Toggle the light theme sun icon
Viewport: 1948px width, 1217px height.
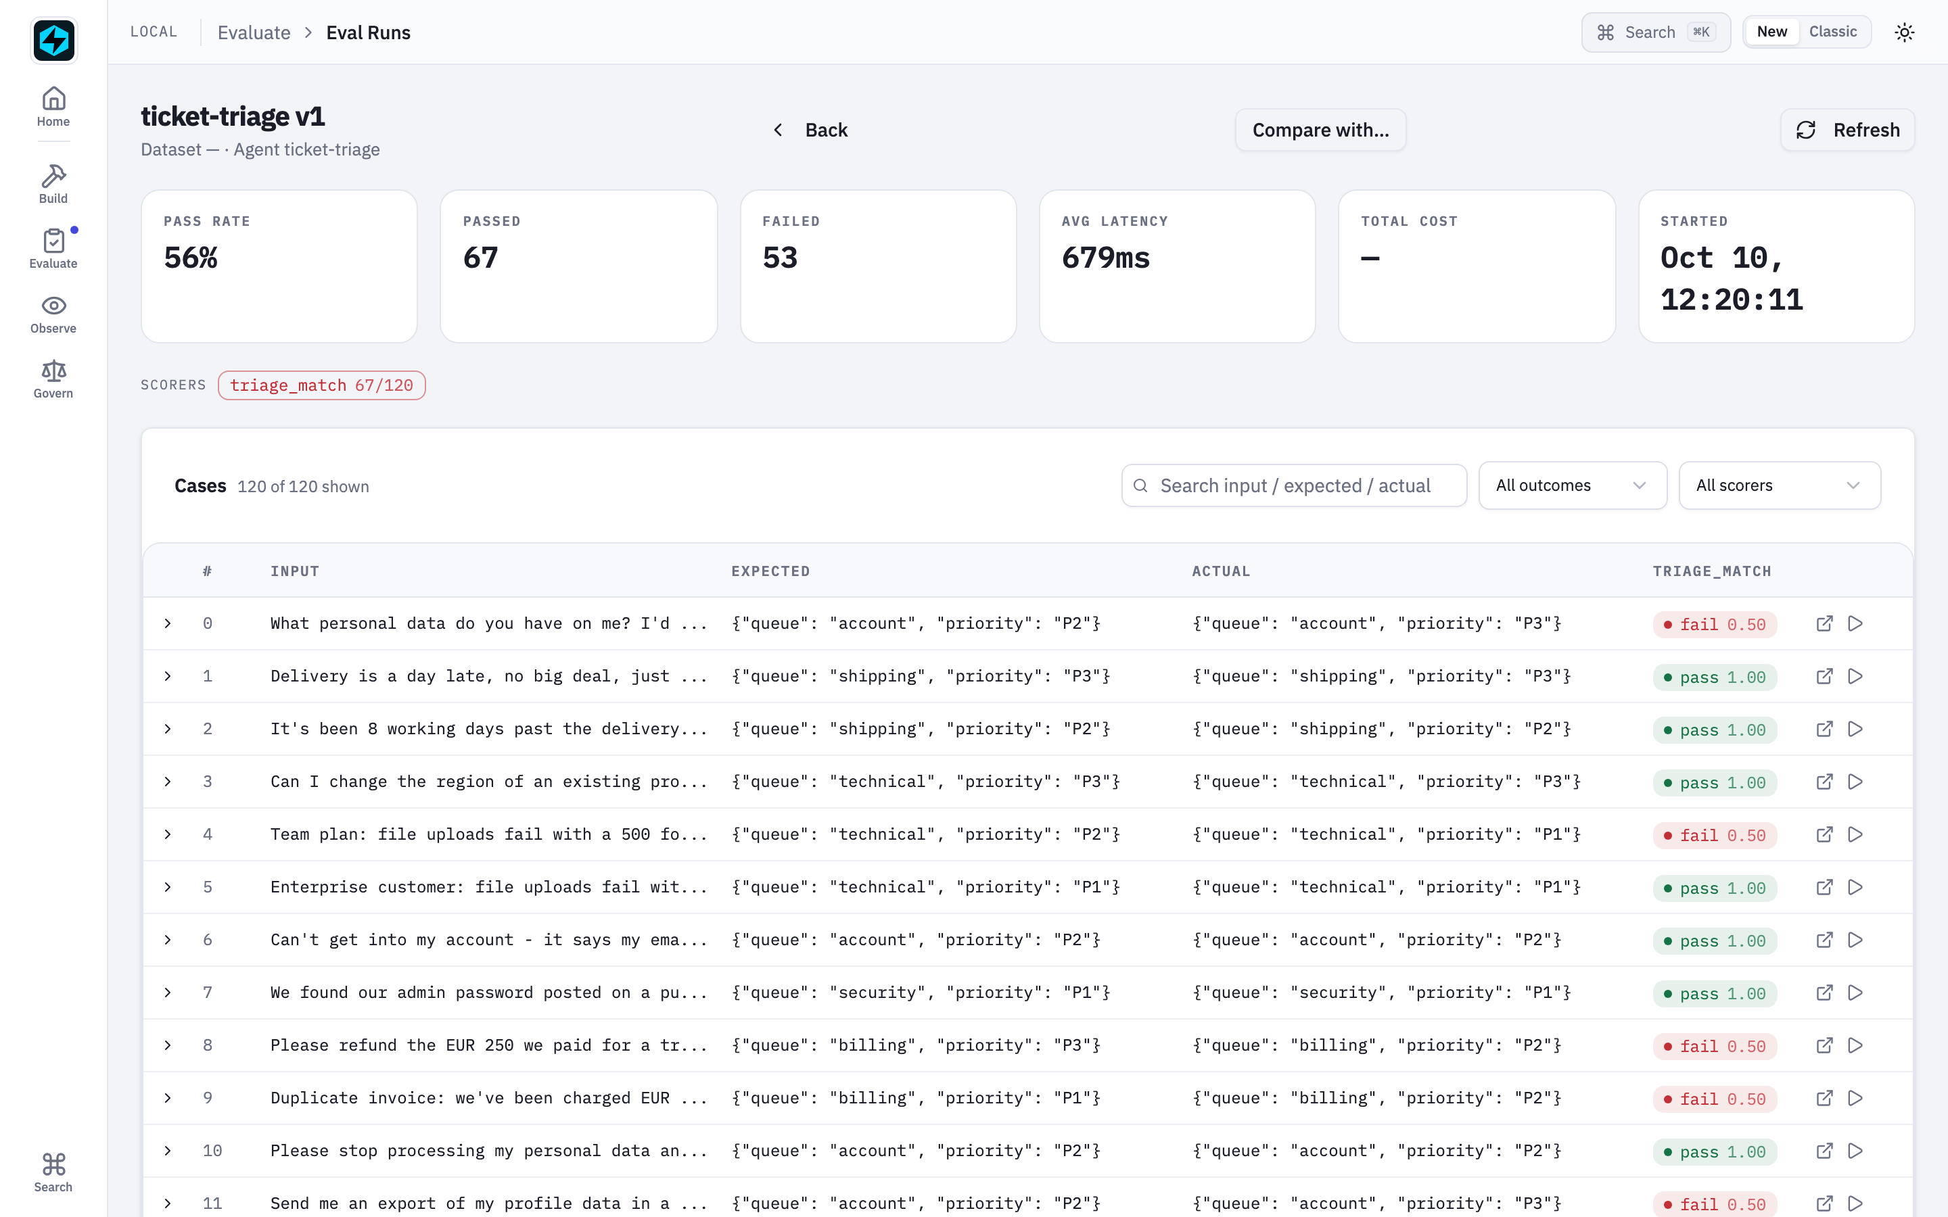coord(1904,32)
